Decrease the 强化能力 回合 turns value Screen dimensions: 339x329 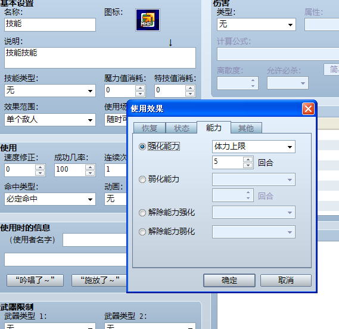click(x=248, y=165)
